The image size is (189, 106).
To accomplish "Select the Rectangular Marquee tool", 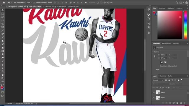I will pos(3,14).
